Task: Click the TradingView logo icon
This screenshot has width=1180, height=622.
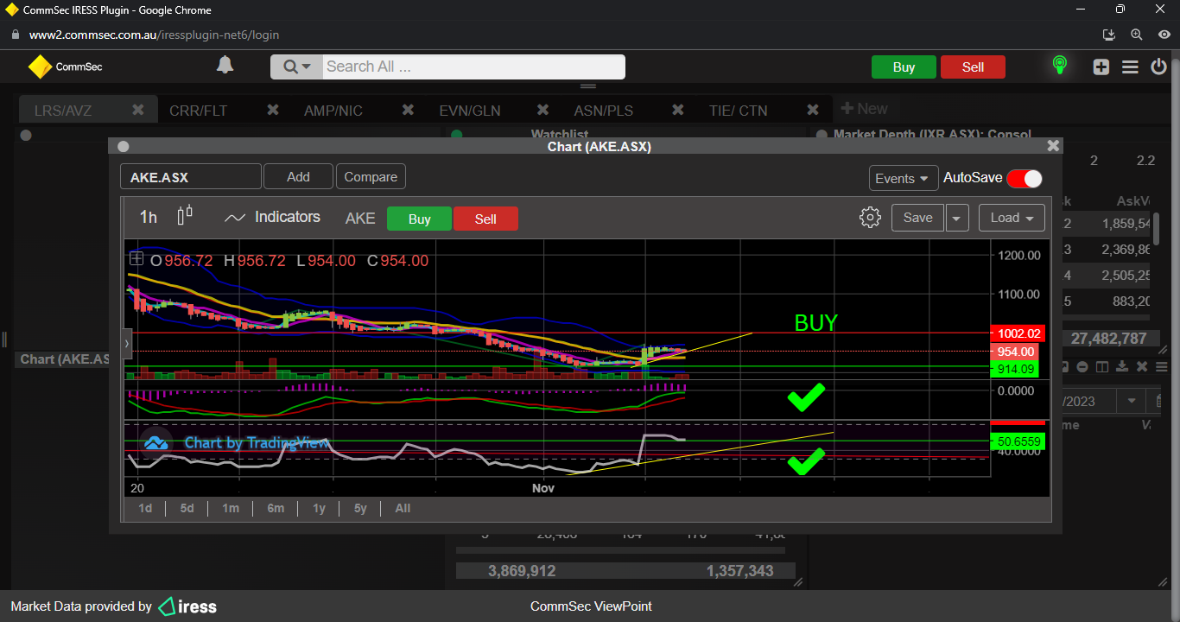Action: coord(155,443)
